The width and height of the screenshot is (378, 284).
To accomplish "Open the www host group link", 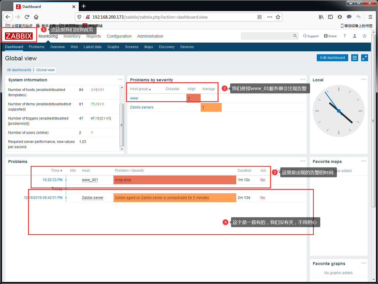I will click(134, 98).
